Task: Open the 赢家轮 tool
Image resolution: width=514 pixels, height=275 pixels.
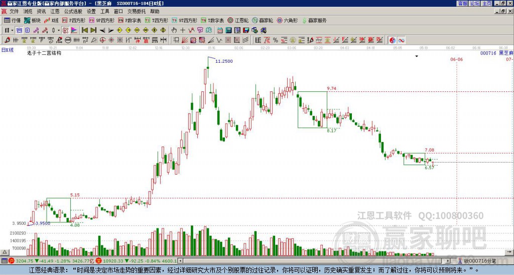Action: pyautogui.click(x=263, y=20)
